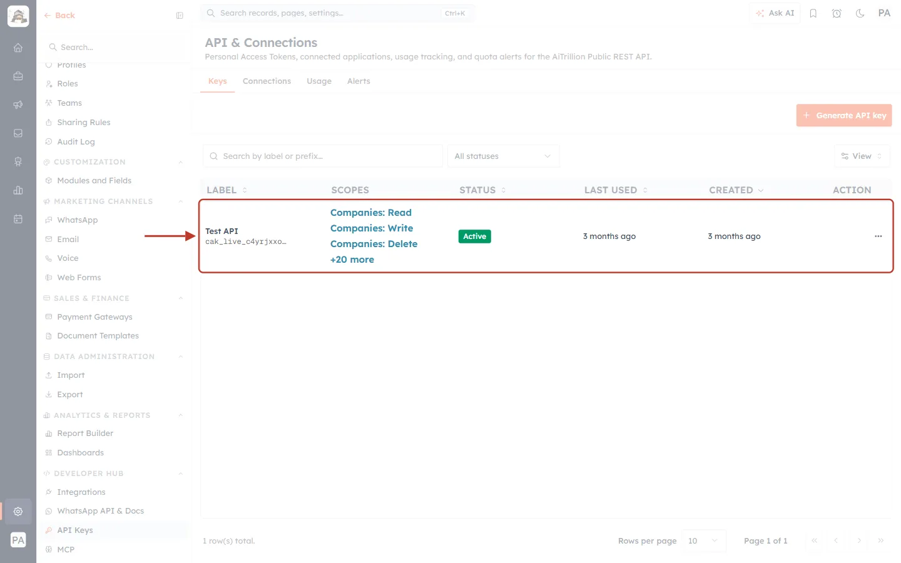Sort by the Created column header
901x563 pixels.
(x=736, y=190)
